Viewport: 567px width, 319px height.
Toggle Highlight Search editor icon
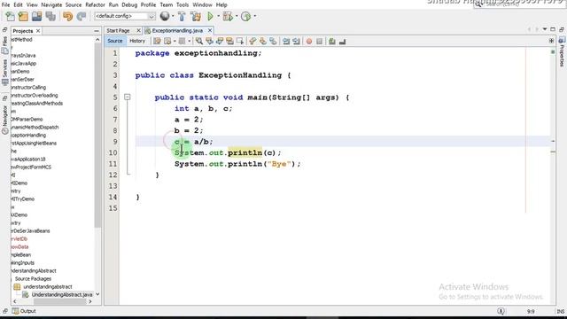coord(229,42)
